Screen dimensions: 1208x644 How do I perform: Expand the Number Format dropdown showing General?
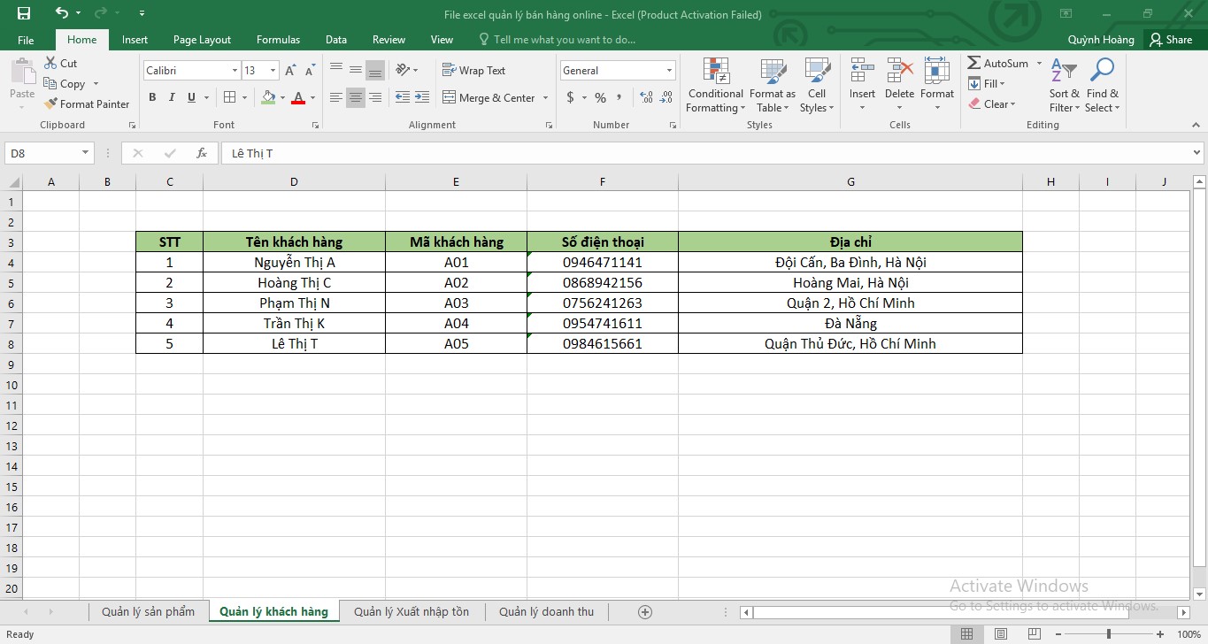[670, 70]
